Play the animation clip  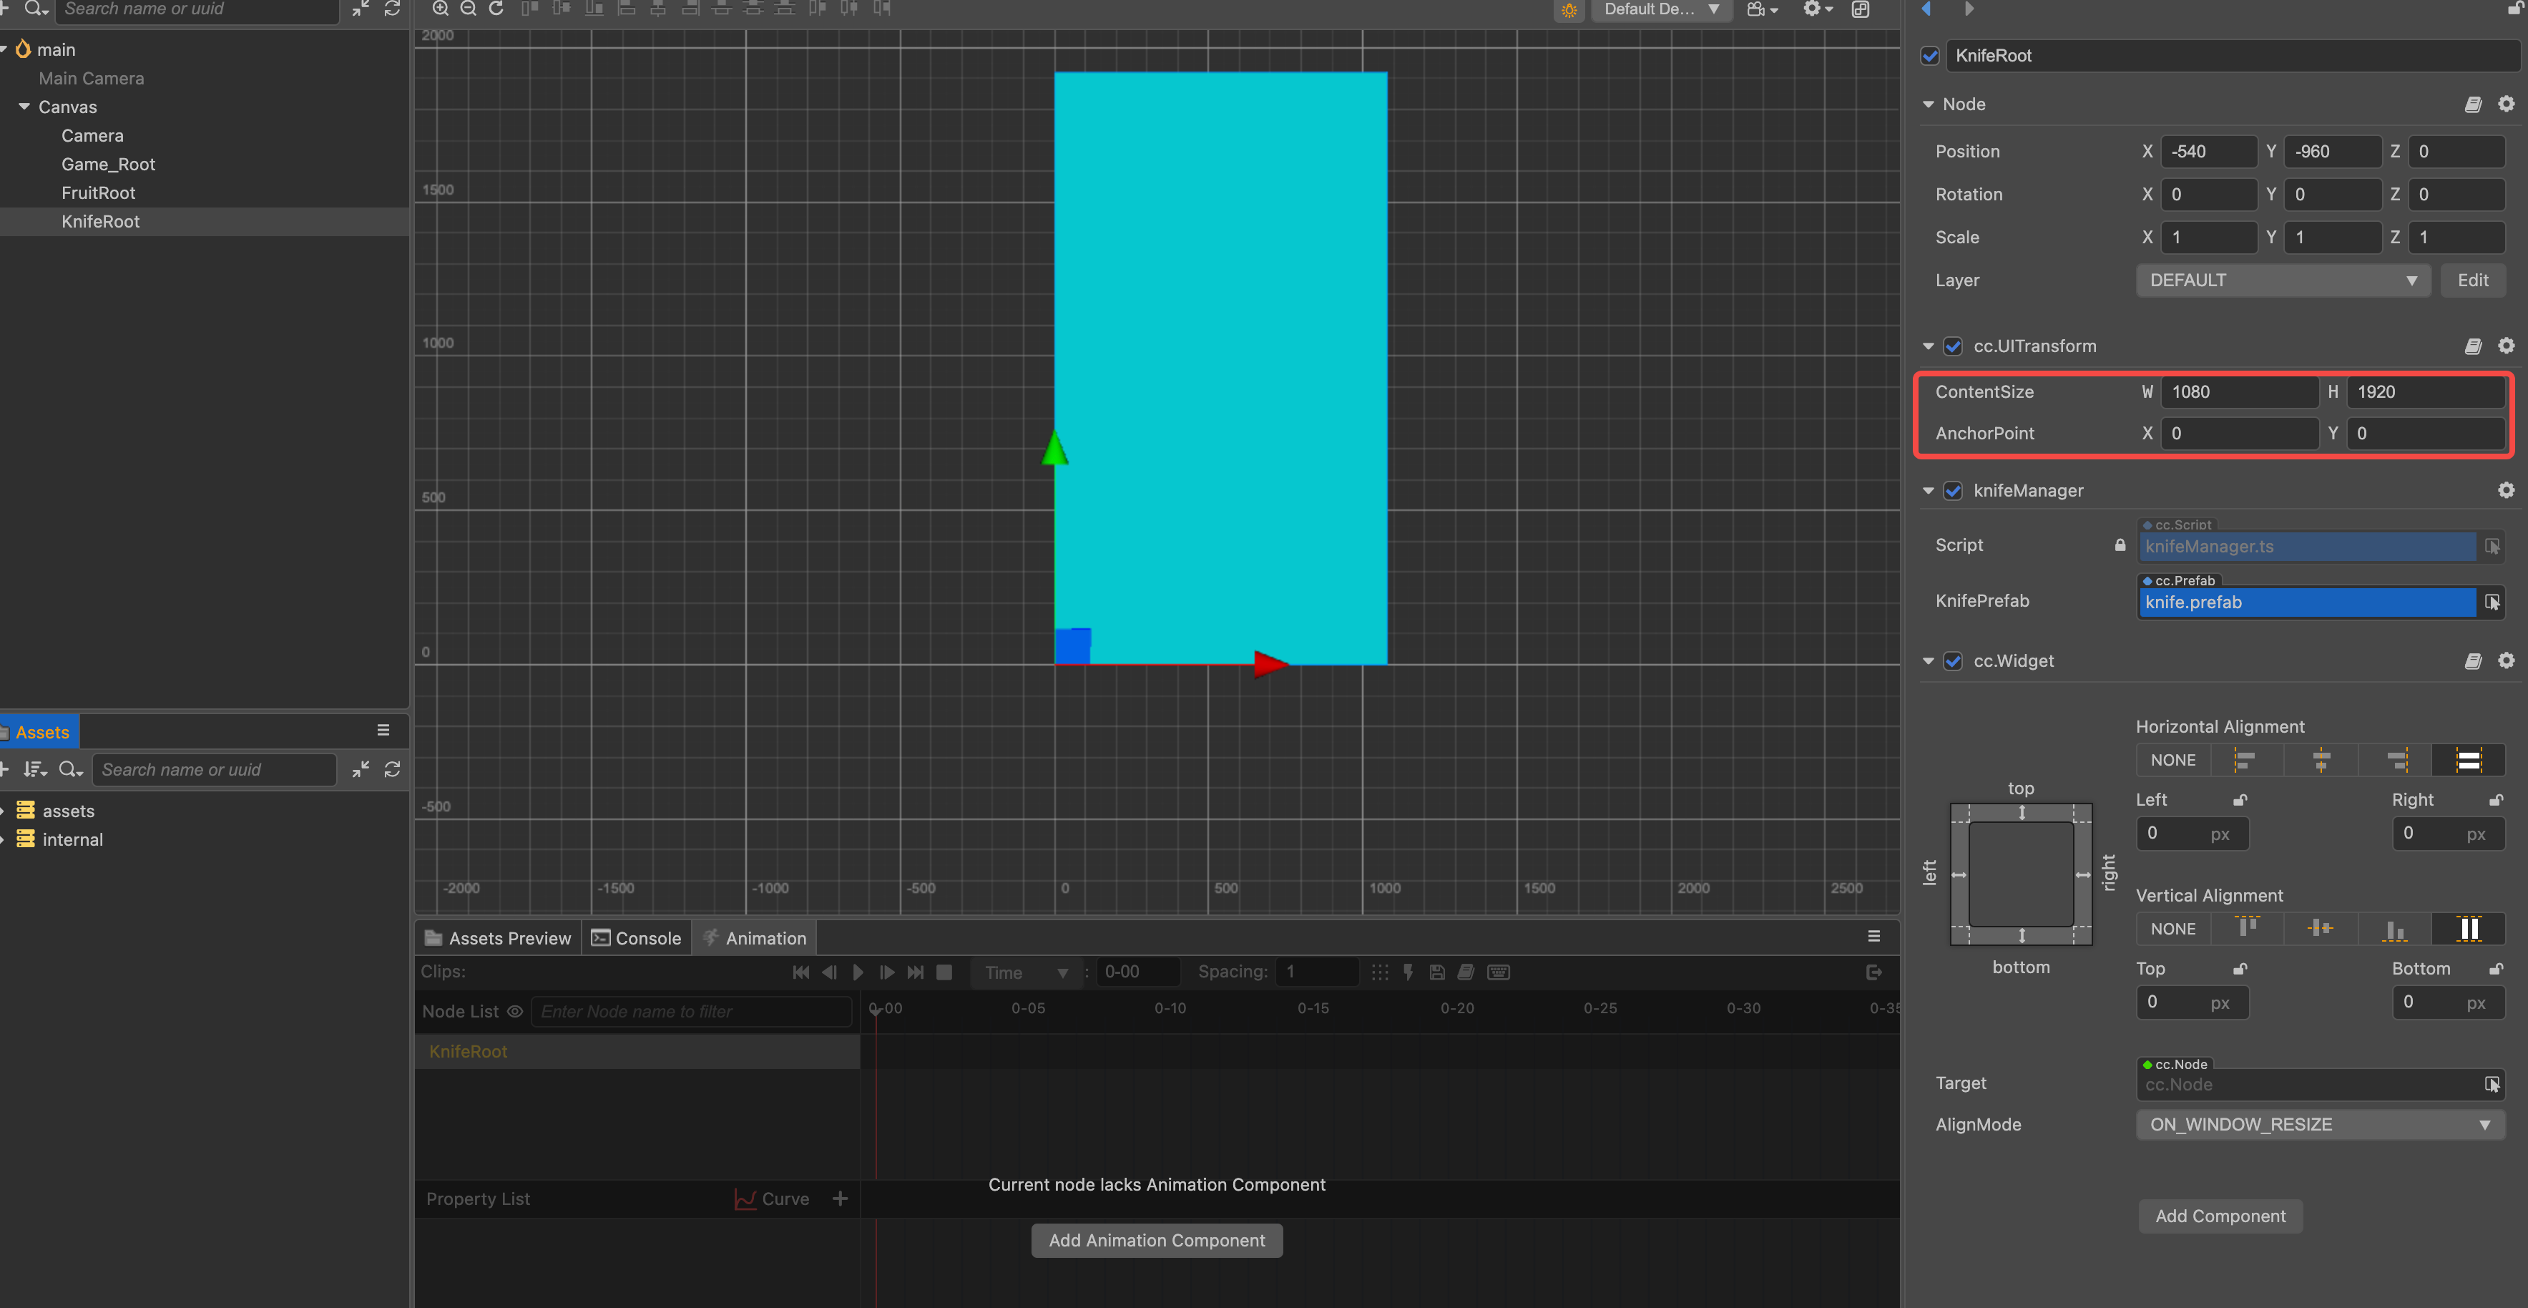pos(858,972)
